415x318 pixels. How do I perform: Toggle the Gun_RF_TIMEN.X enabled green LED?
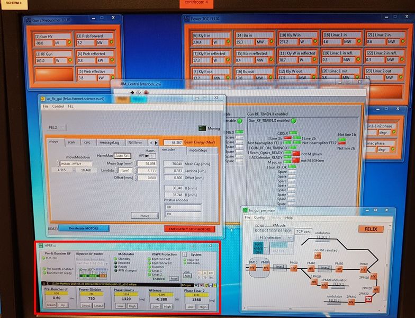pyautogui.click(x=293, y=121)
